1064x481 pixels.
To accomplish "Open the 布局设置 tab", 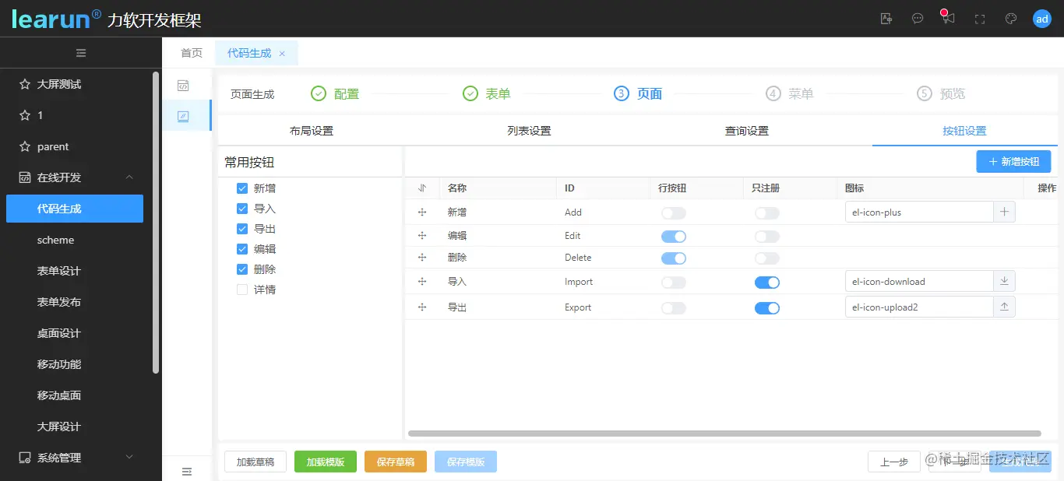I will (x=312, y=131).
